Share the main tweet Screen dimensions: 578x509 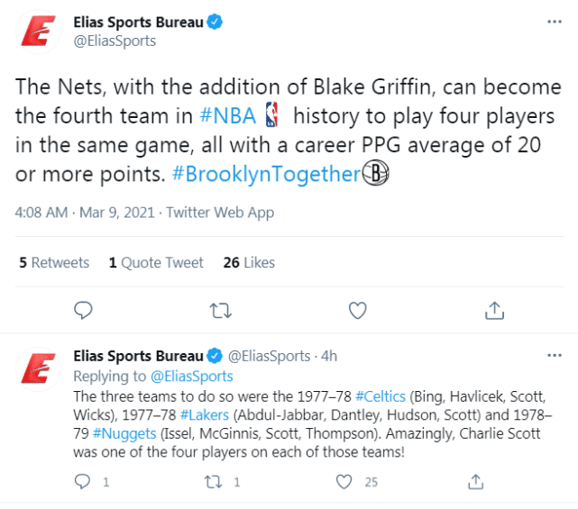[x=494, y=311]
